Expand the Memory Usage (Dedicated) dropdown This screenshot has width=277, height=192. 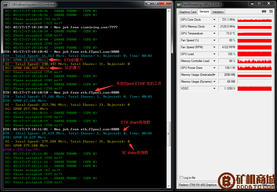[x=214, y=75]
